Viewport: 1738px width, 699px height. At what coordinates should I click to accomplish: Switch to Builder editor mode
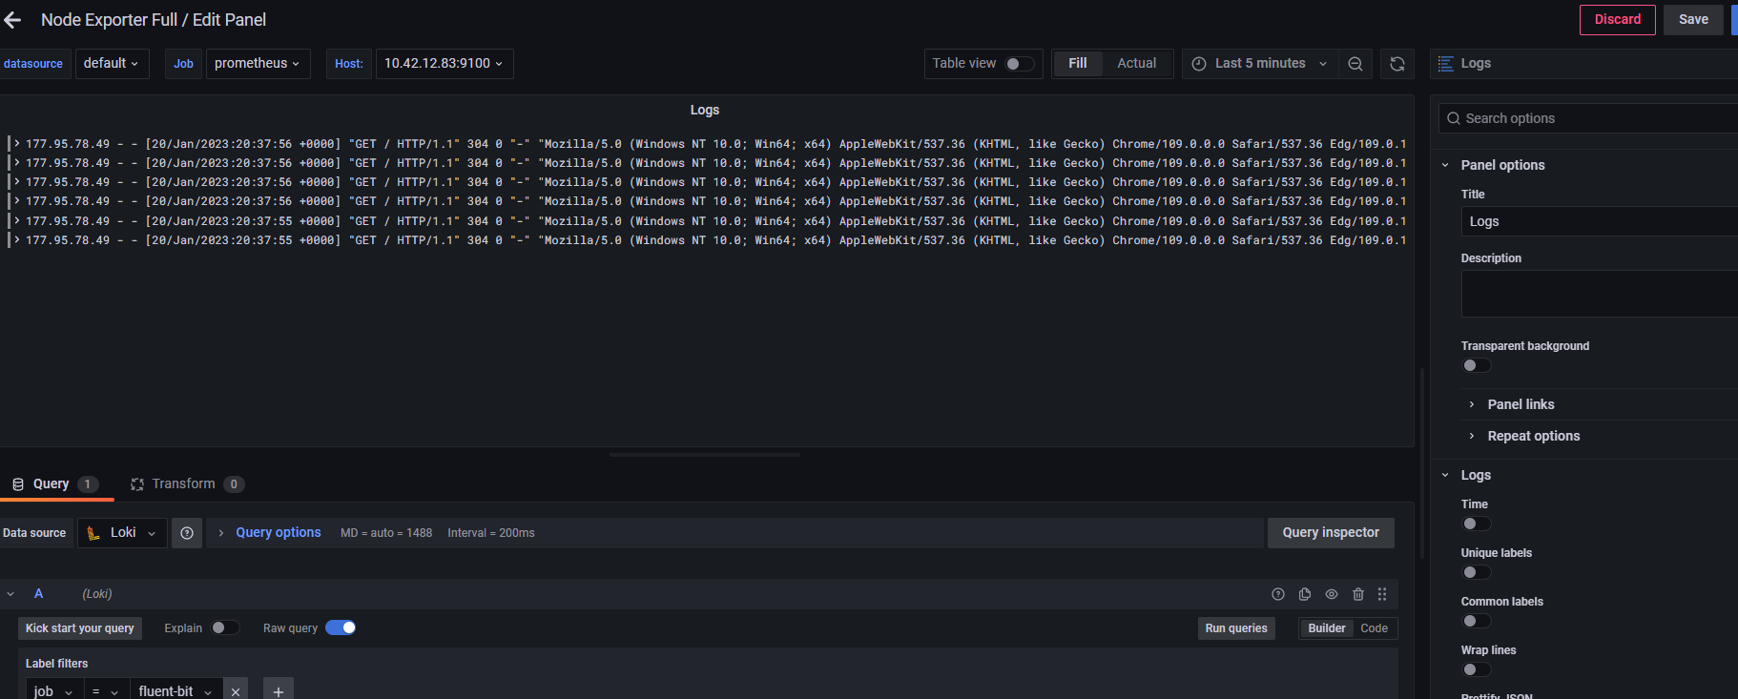point(1327,628)
